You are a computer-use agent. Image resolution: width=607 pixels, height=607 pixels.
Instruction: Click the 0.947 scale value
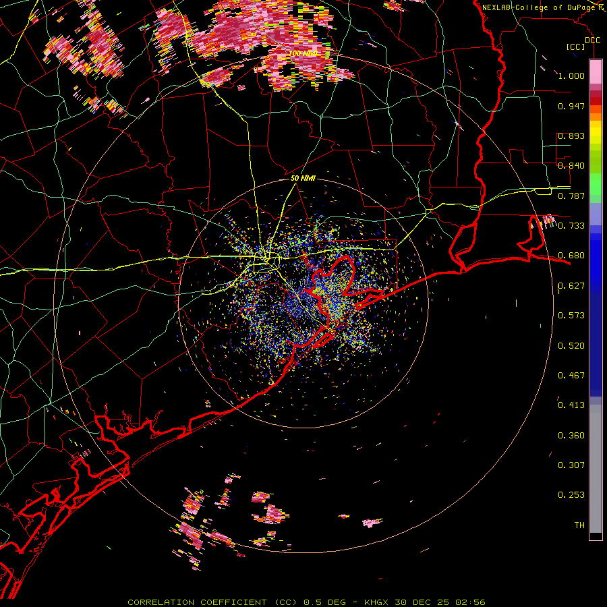[571, 106]
